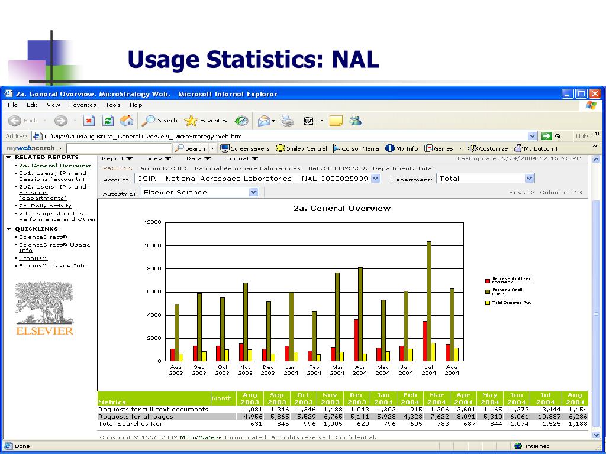
Task: Open Games in the mywebsearch toolbar
Action: tap(439, 148)
